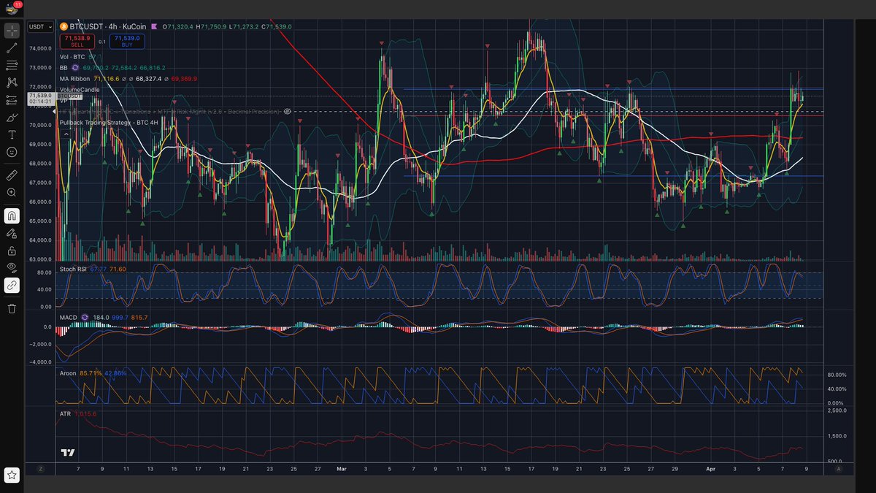The height and width of the screenshot is (493, 876).
Task: Select the text annotation tool
Action: [x=12, y=135]
